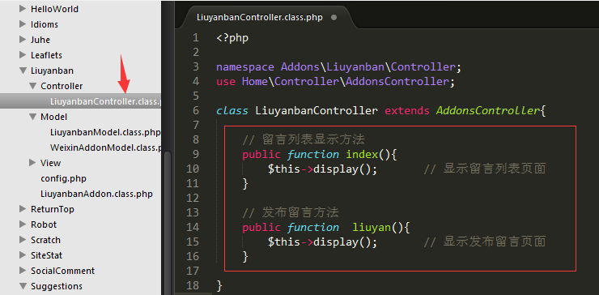The height and width of the screenshot is (295, 599).
Task: Collapse the Model subfolder arrow
Action: pos(32,117)
